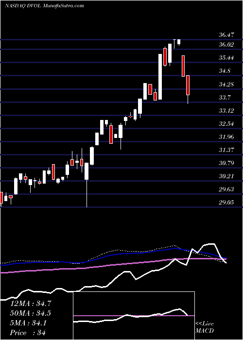
Task: Click the tall white candlestick reaching 35.44
Action: (x=160, y=77)
